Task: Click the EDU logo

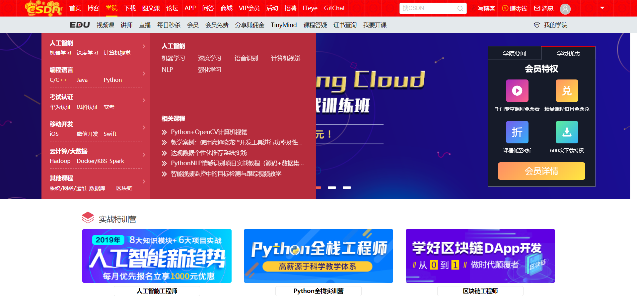Action: (x=80, y=25)
